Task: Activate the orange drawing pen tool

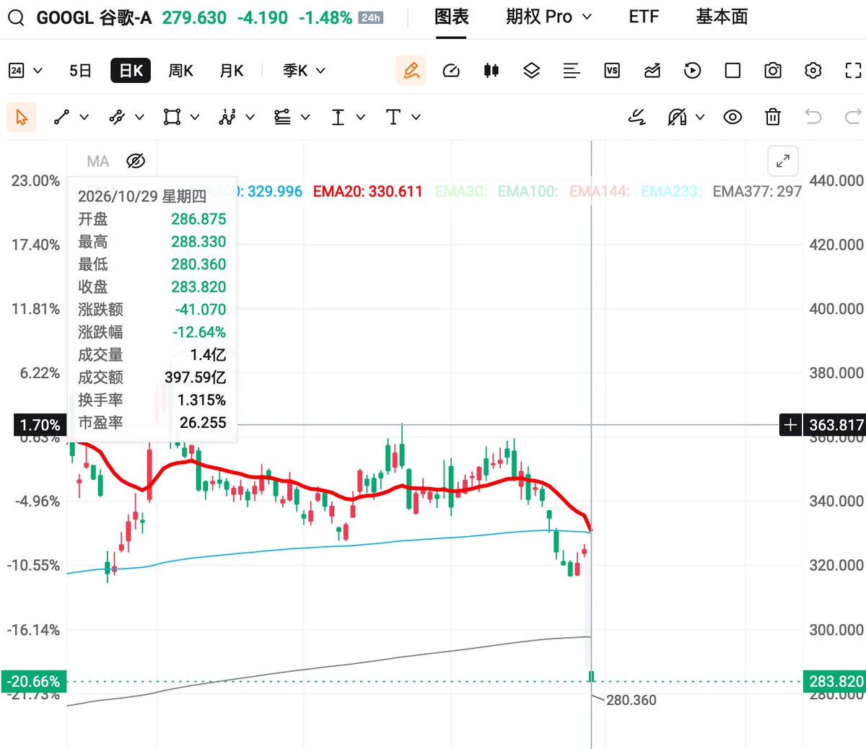Action: click(411, 71)
